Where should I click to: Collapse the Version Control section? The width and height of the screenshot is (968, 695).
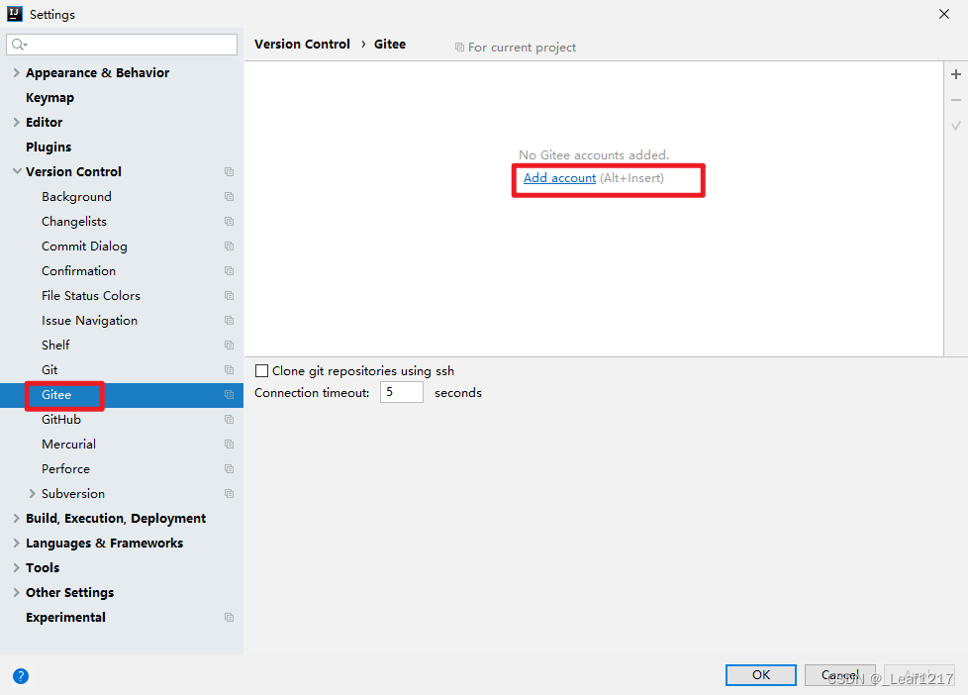(17, 171)
